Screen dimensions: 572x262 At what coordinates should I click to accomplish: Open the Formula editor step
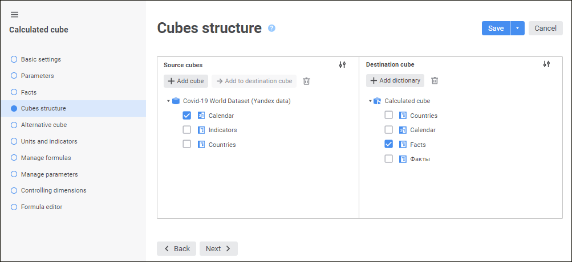tap(42, 207)
